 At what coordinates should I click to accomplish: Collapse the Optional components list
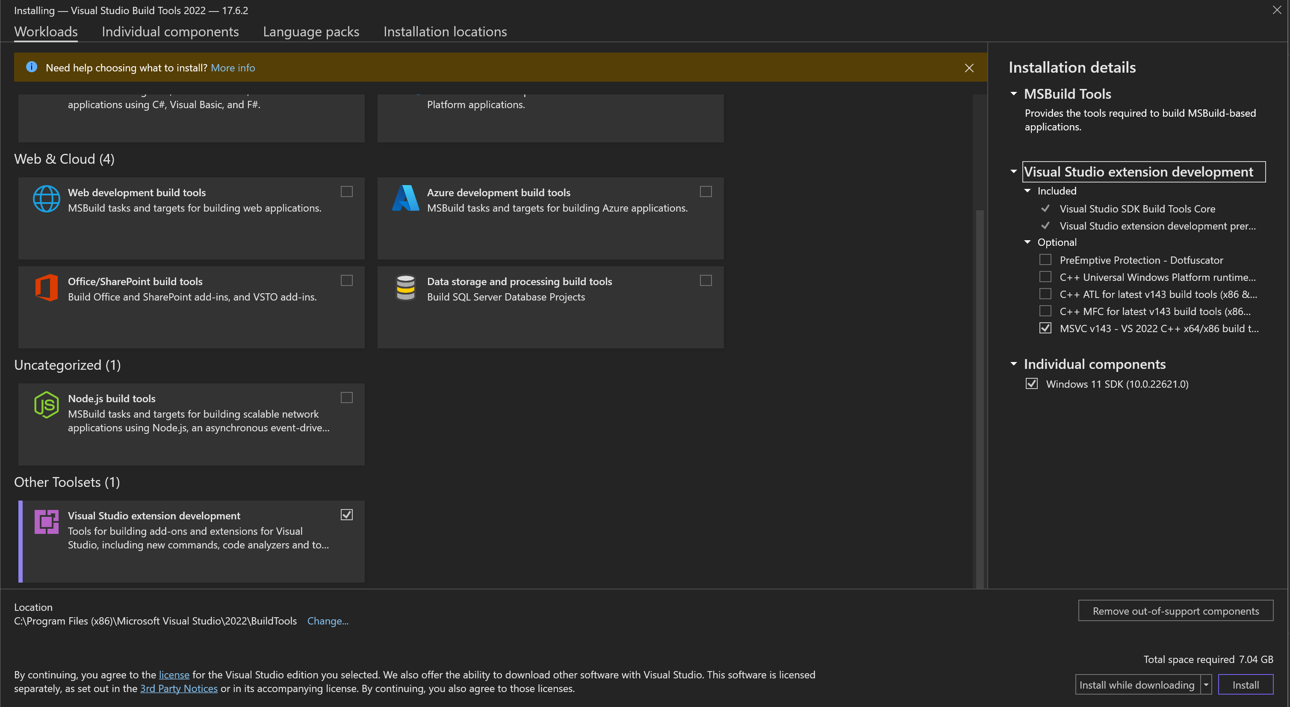point(1027,242)
